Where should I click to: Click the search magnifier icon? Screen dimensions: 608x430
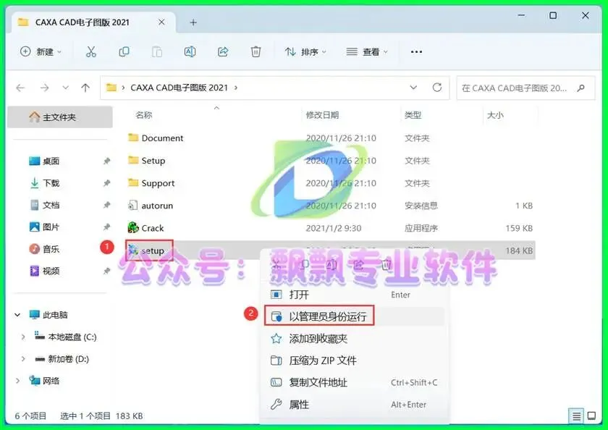[x=580, y=88]
